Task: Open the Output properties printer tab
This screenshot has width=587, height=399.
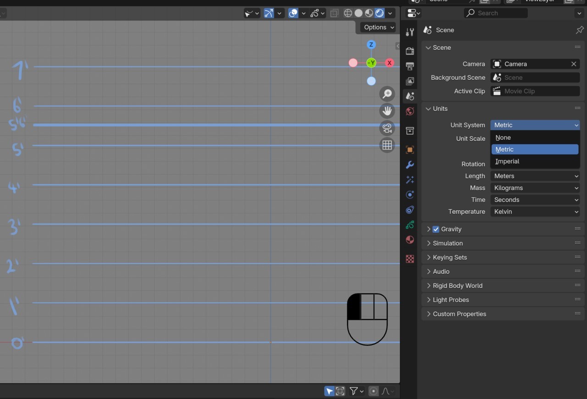Action: [x=410, y=66]
